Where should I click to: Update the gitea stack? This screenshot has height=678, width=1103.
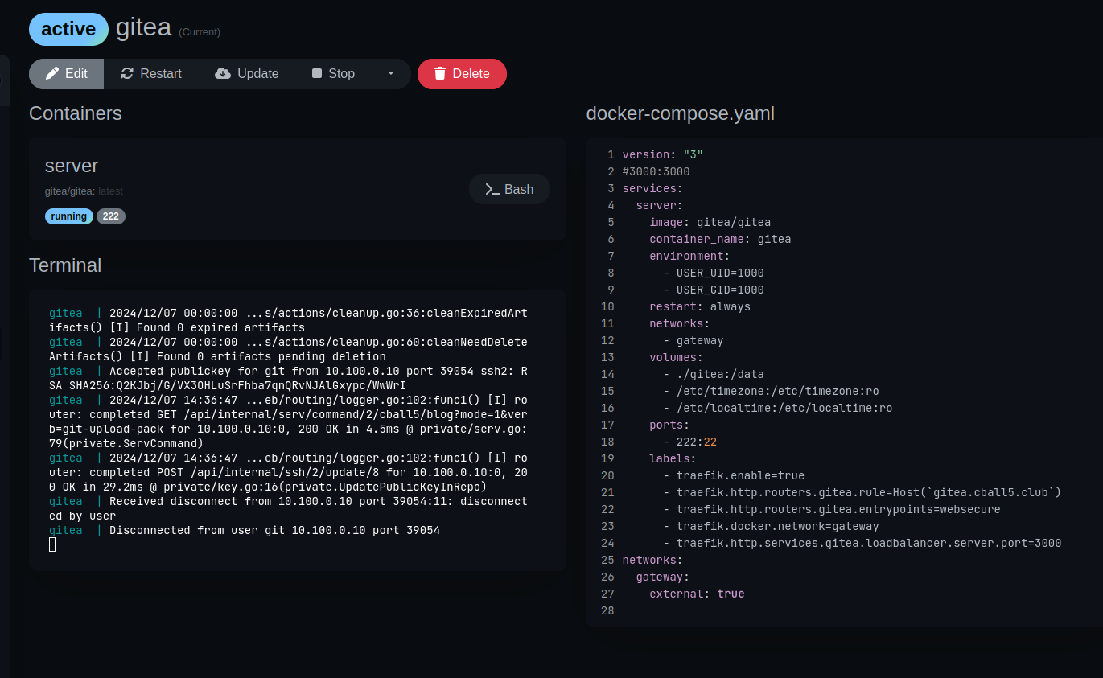247,74
